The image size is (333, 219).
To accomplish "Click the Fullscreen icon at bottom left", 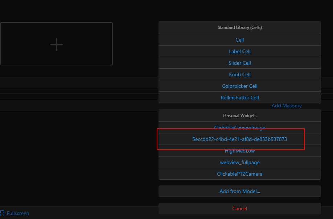I will (2, 213).
